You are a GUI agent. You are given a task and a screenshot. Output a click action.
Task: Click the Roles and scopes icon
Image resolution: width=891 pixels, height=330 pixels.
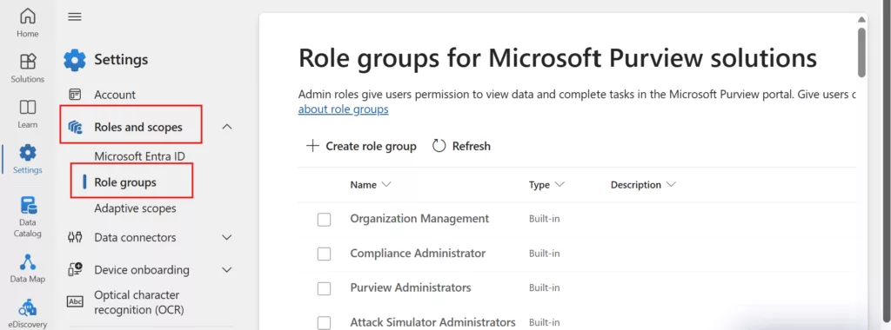click(x=75, y=127)
